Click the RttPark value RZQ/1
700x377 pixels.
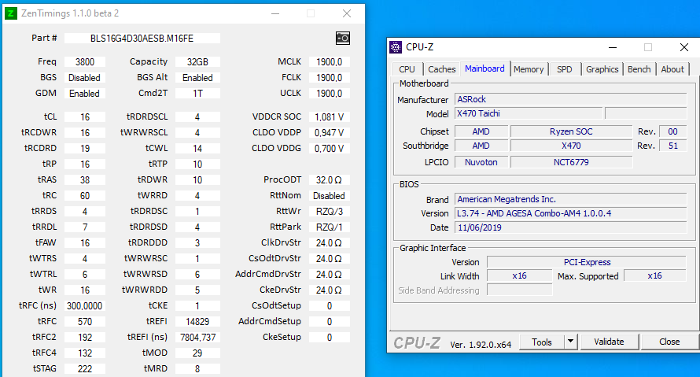(329, 227)
